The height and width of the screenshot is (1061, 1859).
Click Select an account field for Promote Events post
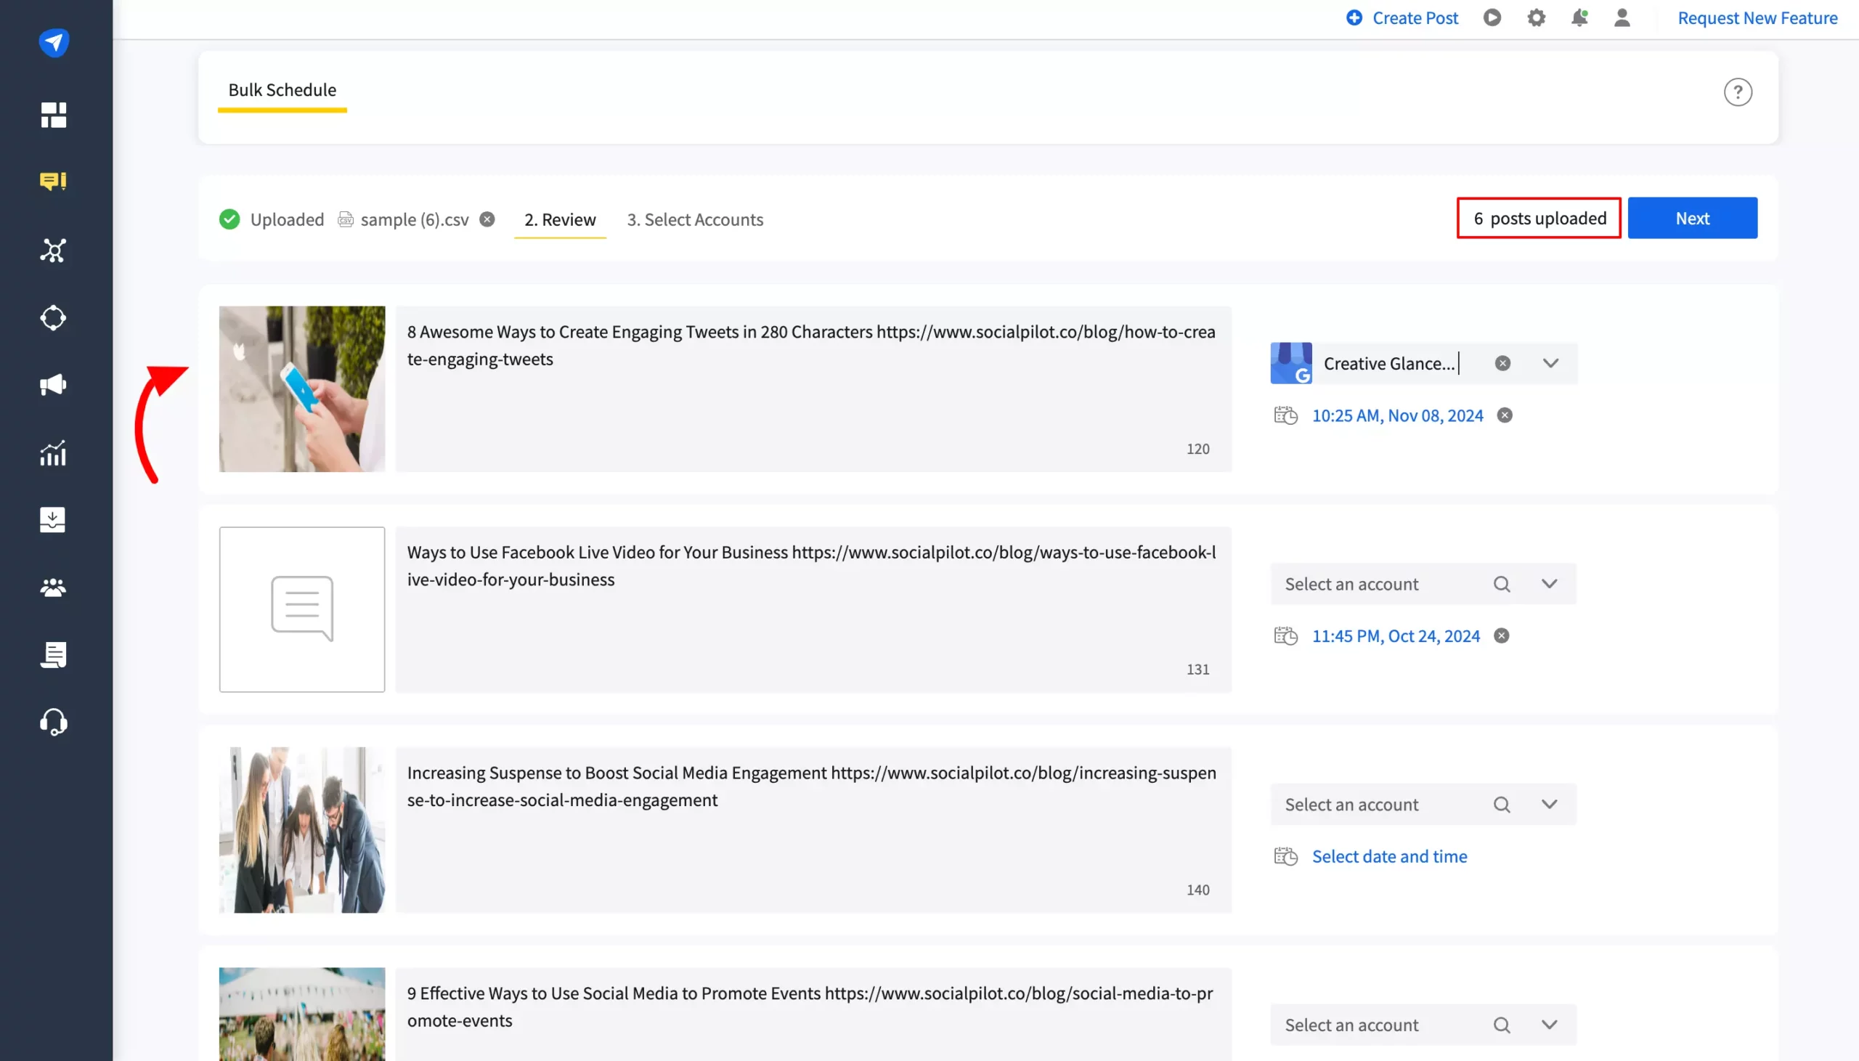click(x=1423, y=1025)
